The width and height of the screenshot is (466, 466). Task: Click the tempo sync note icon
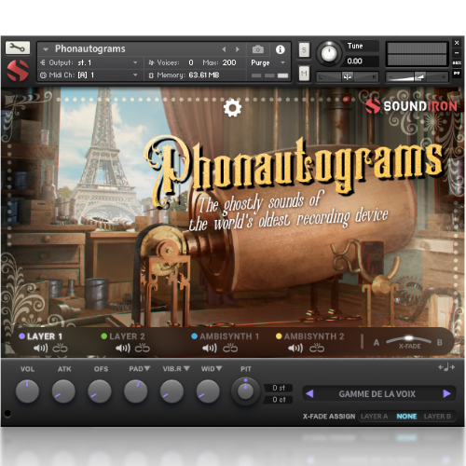(446, 367)
